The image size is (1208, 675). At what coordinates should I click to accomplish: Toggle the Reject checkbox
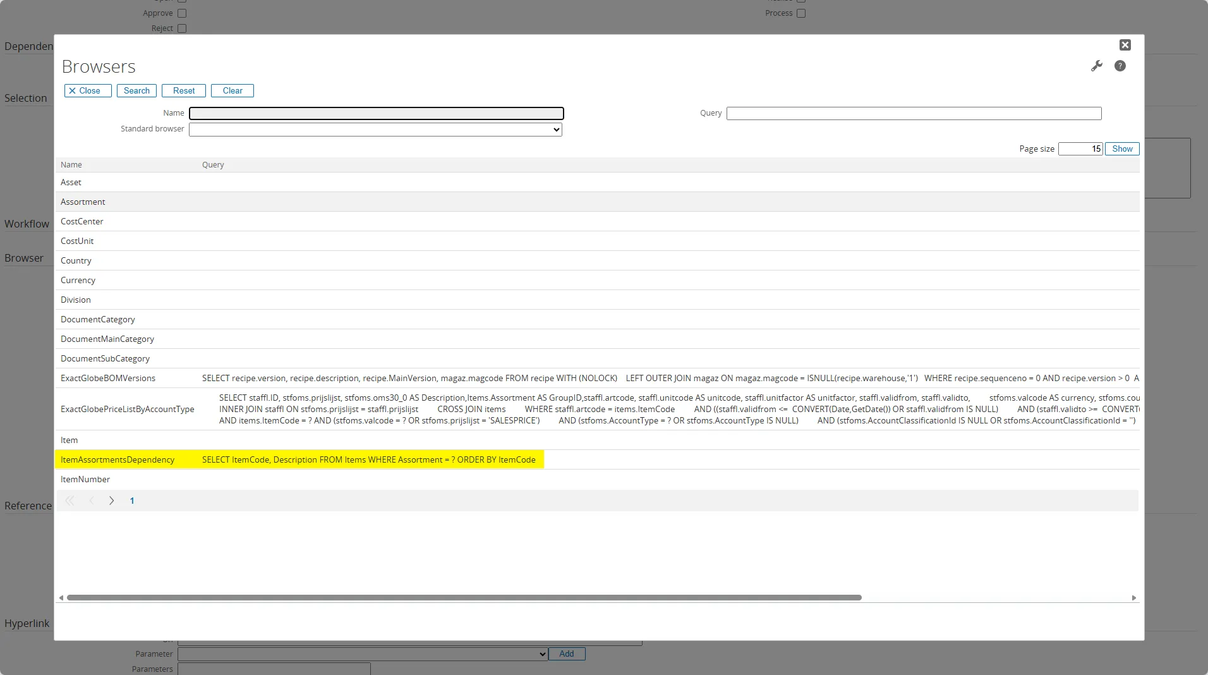[x=182, y=28]
